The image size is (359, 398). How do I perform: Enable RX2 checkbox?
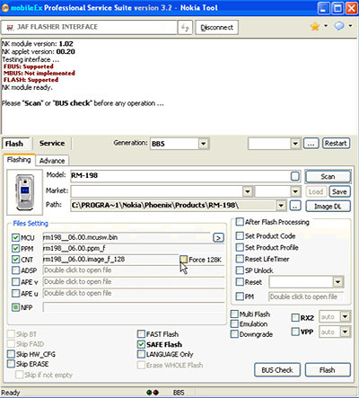(295, 317)
